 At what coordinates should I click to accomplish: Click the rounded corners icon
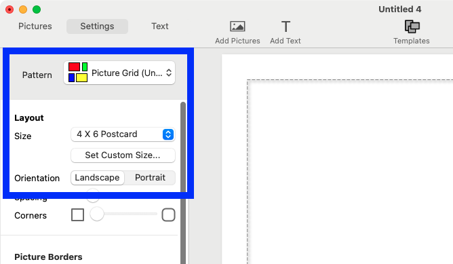[x=168, y=214]
